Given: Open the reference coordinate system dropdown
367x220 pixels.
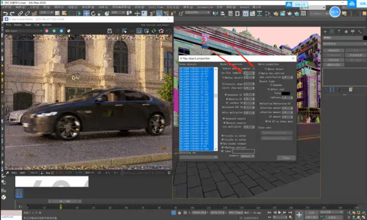Looking at the screenshot, I should tap(118, 12).
